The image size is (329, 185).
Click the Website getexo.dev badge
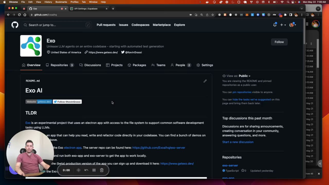(x=39, y=102)
